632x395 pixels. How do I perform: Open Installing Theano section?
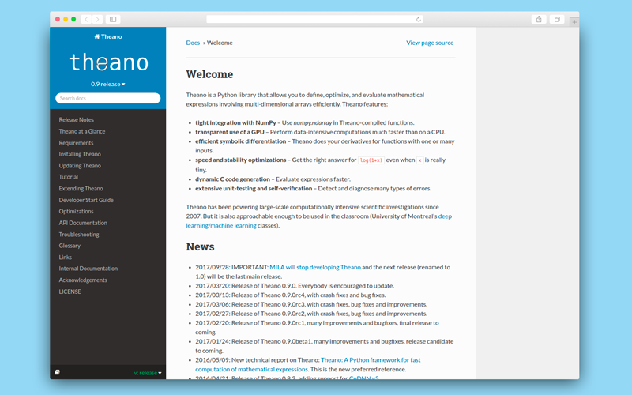tap(80, 154)
